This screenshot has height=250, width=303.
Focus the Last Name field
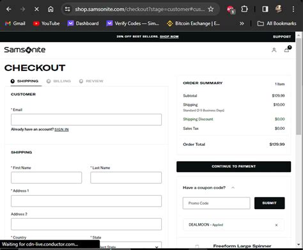[x=126, y=178]
